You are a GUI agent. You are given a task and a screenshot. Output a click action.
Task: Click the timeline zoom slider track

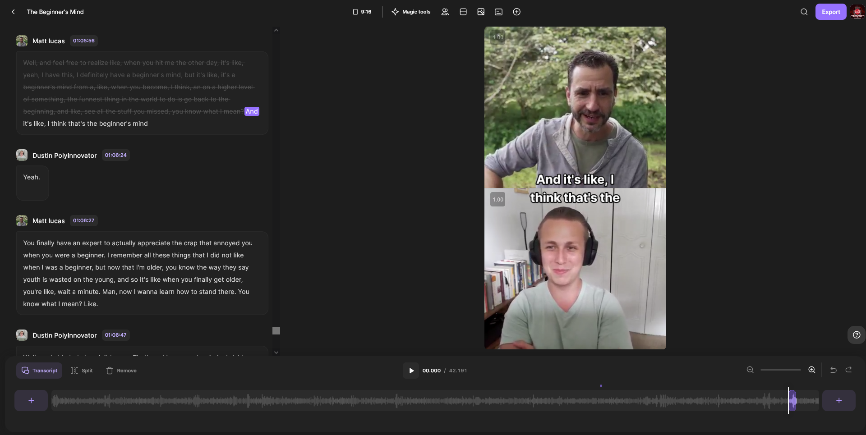pyautogui.click(x=780, y=370)
